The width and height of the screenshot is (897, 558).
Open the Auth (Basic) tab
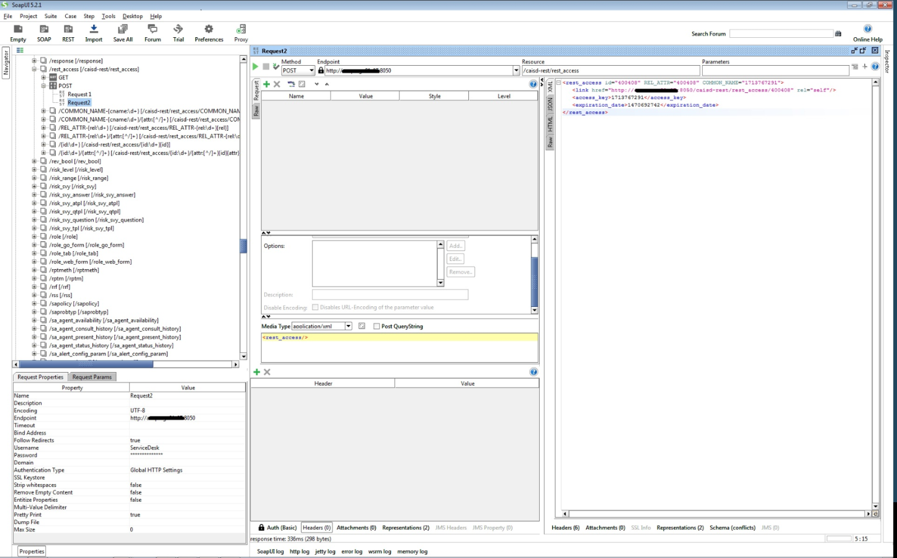(277, 528)
